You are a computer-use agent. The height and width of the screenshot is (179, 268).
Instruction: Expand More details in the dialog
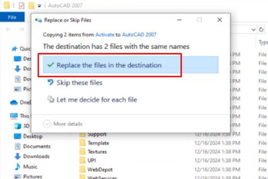point(63,124)
